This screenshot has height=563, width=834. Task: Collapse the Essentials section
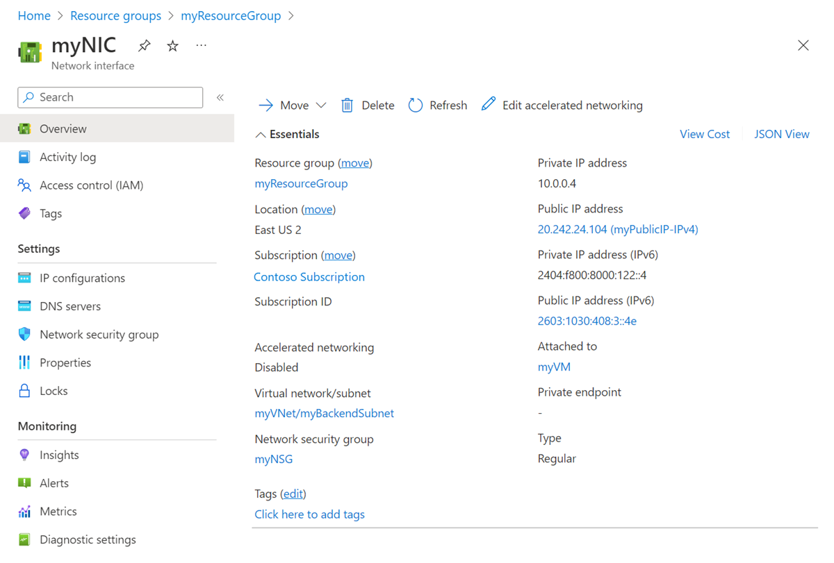click(261, 135)
